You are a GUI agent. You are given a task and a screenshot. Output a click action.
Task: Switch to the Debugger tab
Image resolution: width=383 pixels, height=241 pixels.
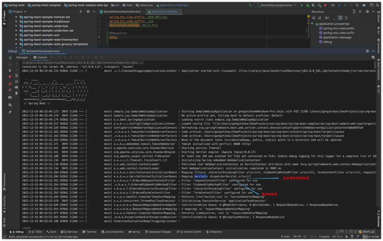point(22,57)
